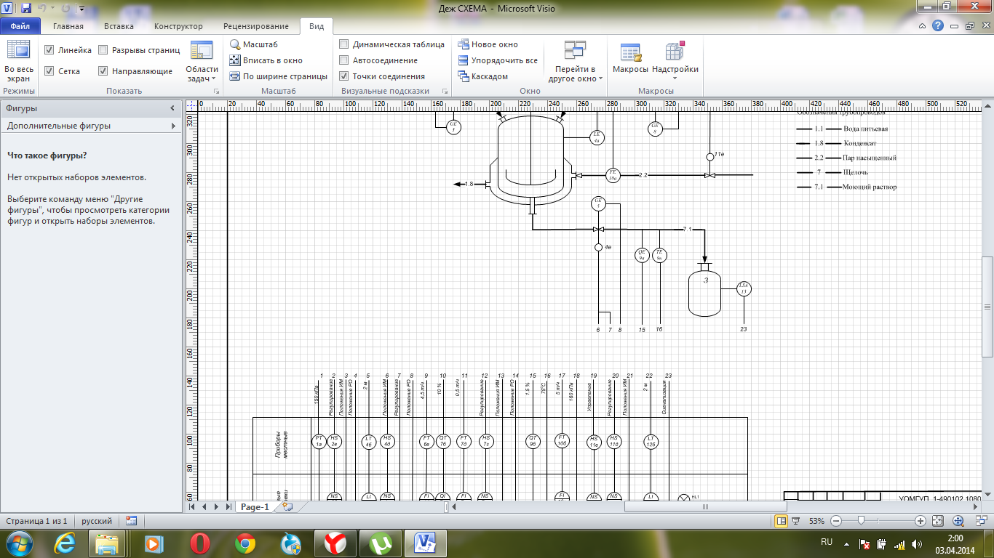Click По ширине страницы button
The image size is (994, 558).
click(x=278, y=76)
